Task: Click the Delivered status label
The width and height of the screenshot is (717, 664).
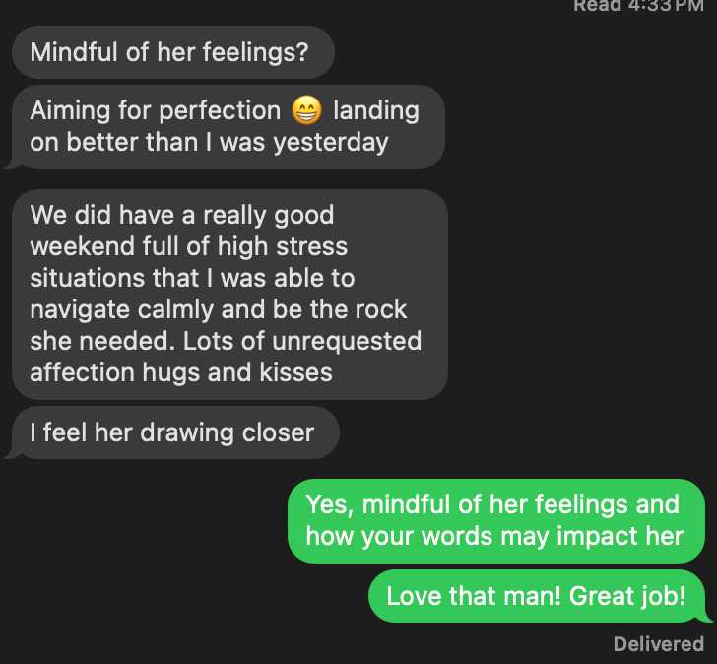Action: tap(658, 644)
